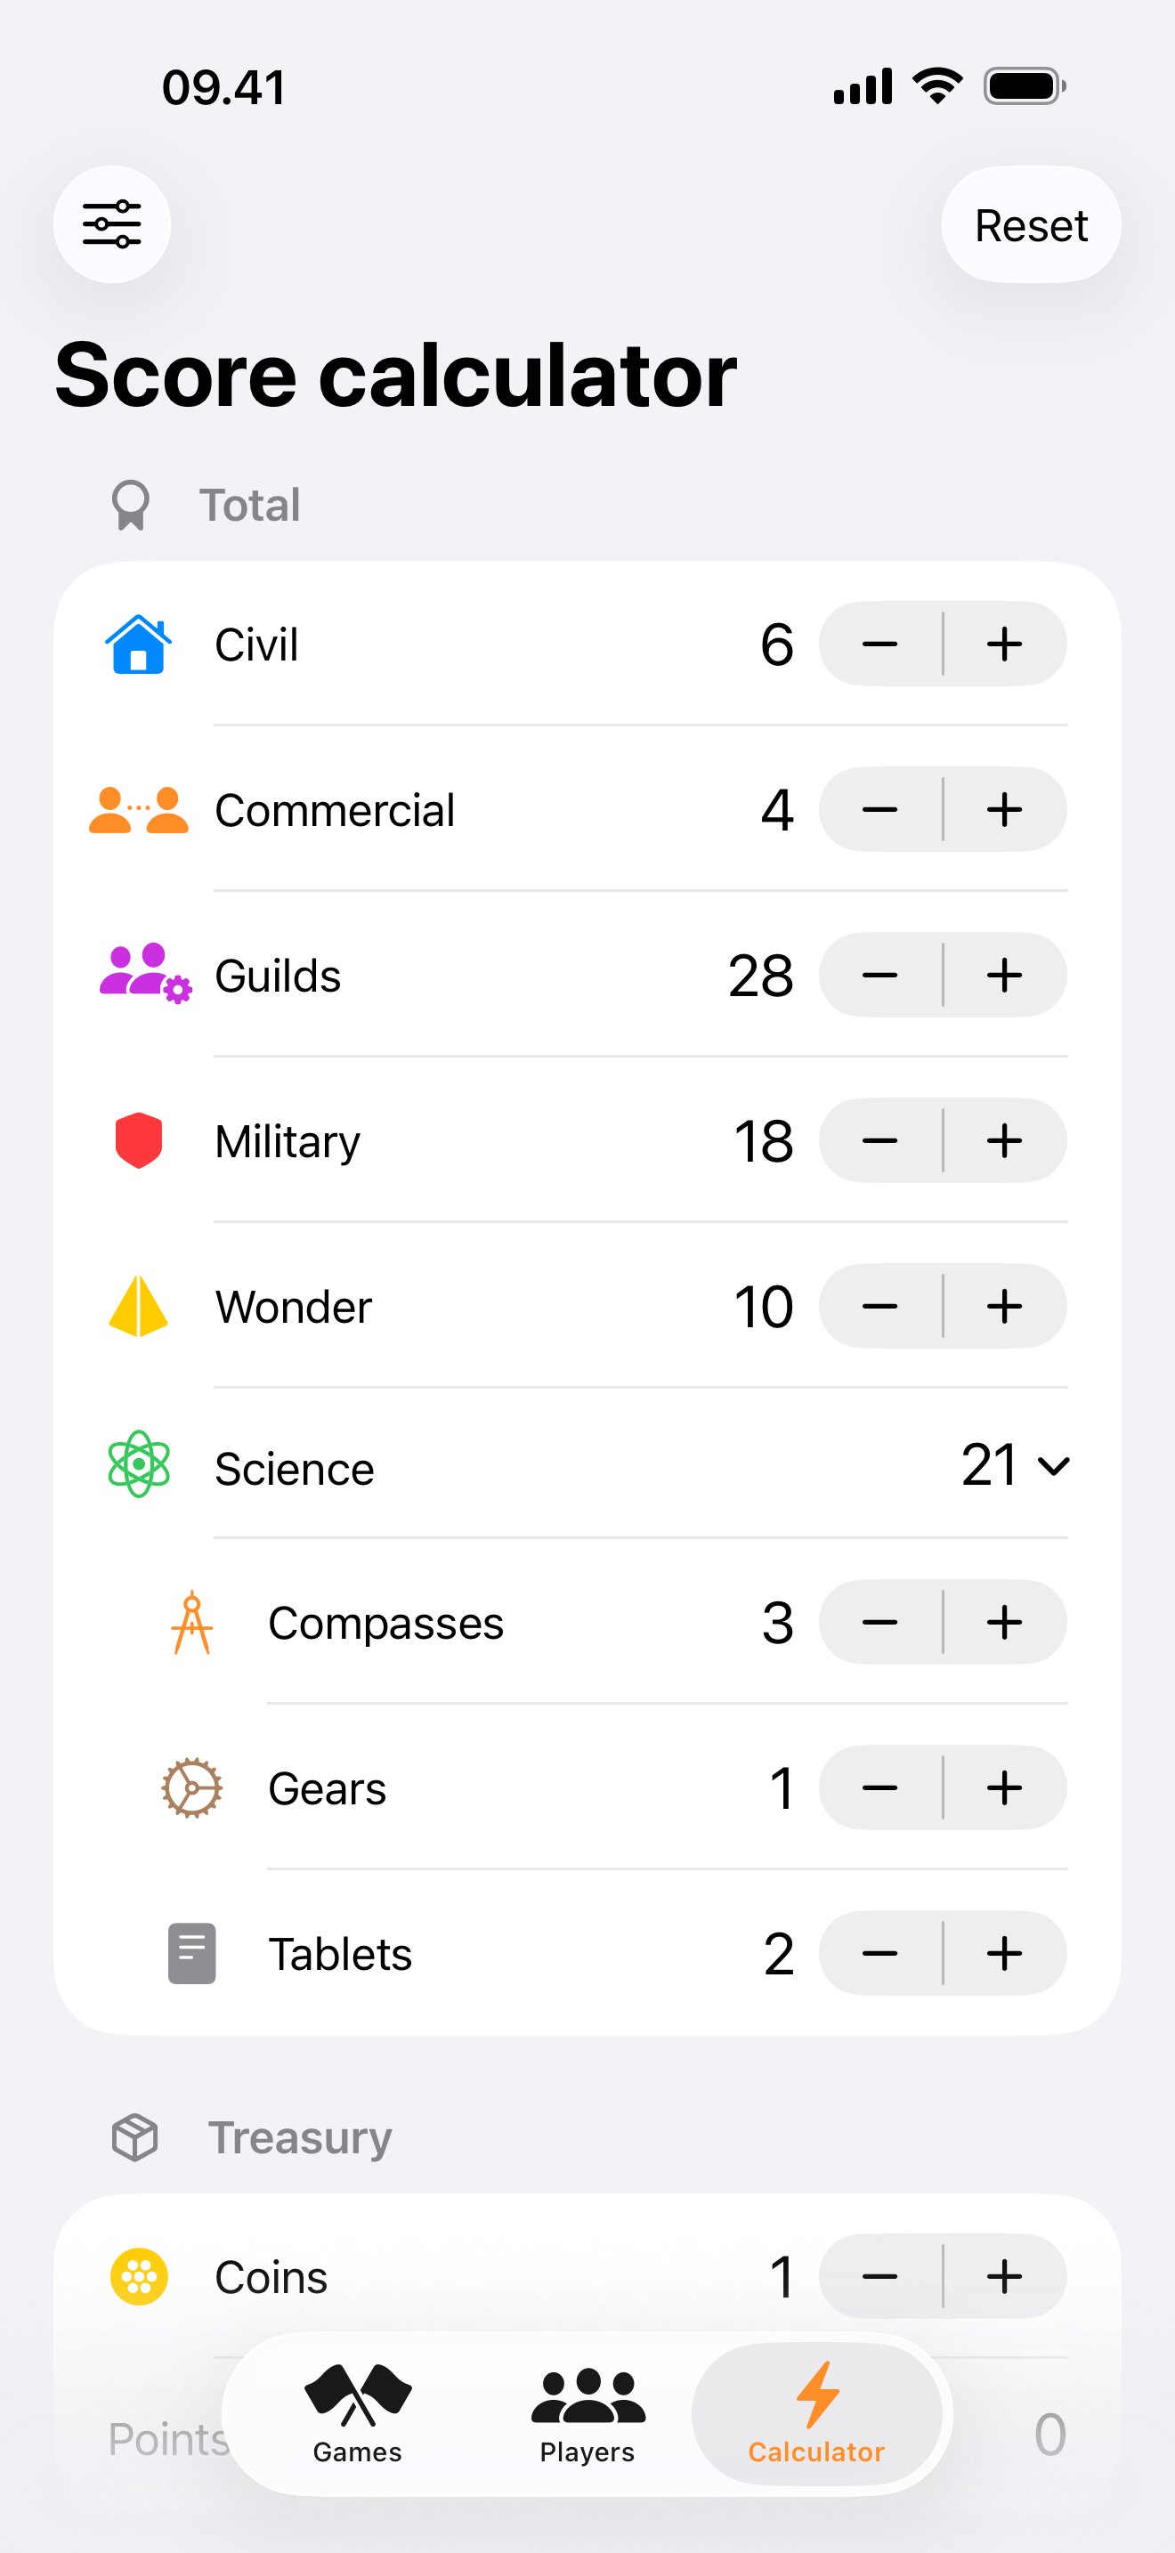Add one to Gears count
Screen dimensions: 1175x2553
[1005, 1787]
